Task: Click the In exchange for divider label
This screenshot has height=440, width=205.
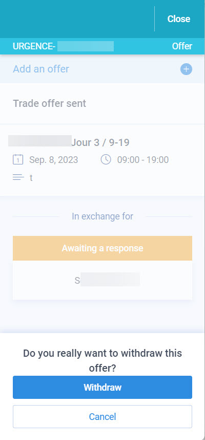Action: coord(102,216)
